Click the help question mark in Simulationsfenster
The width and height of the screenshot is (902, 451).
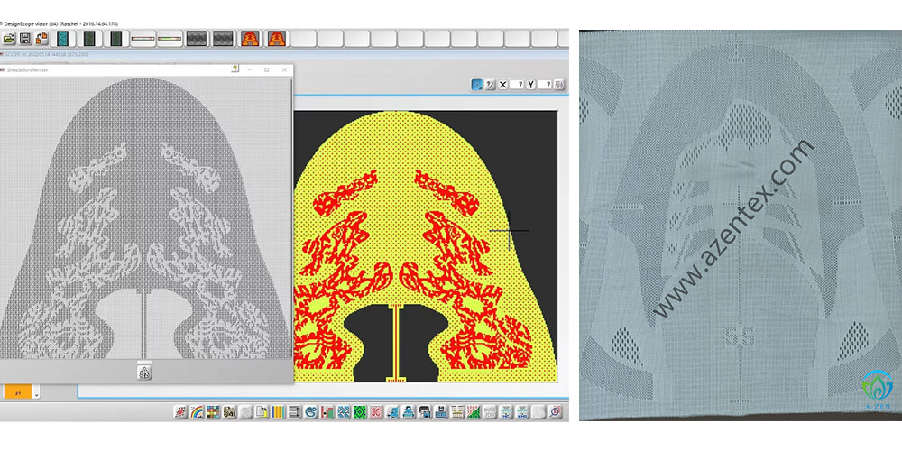pos(235,69)
